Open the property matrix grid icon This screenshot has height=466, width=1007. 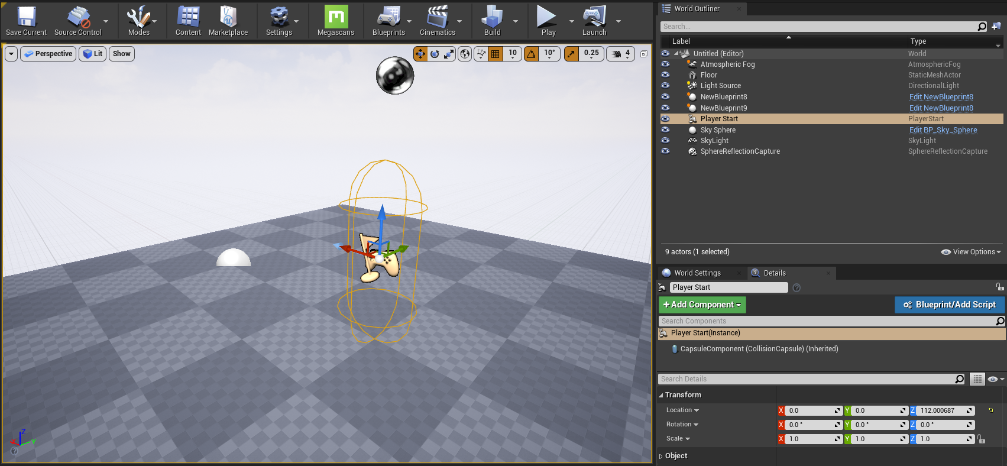tap(977, 379)
